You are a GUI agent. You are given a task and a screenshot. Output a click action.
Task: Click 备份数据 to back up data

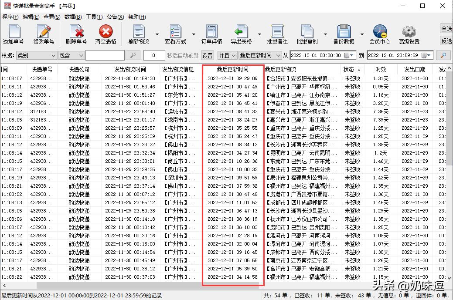344,34
